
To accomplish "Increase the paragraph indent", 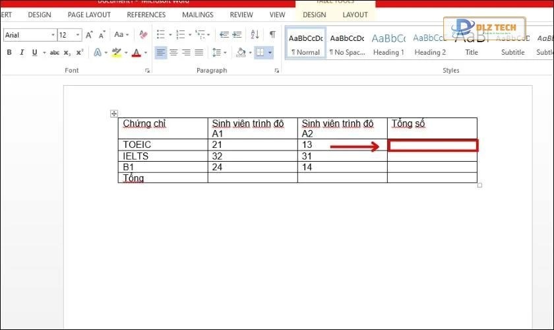I will click(237, 35).
